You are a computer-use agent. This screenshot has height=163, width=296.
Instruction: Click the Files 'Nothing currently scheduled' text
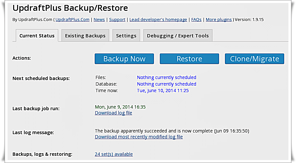[166, 77]
